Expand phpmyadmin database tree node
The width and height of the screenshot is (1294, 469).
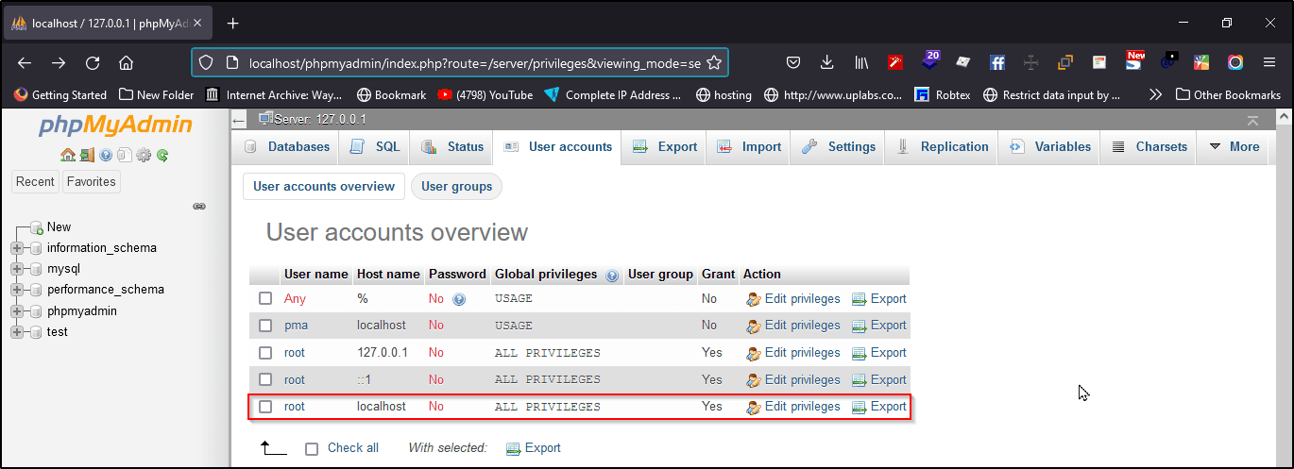16,311
